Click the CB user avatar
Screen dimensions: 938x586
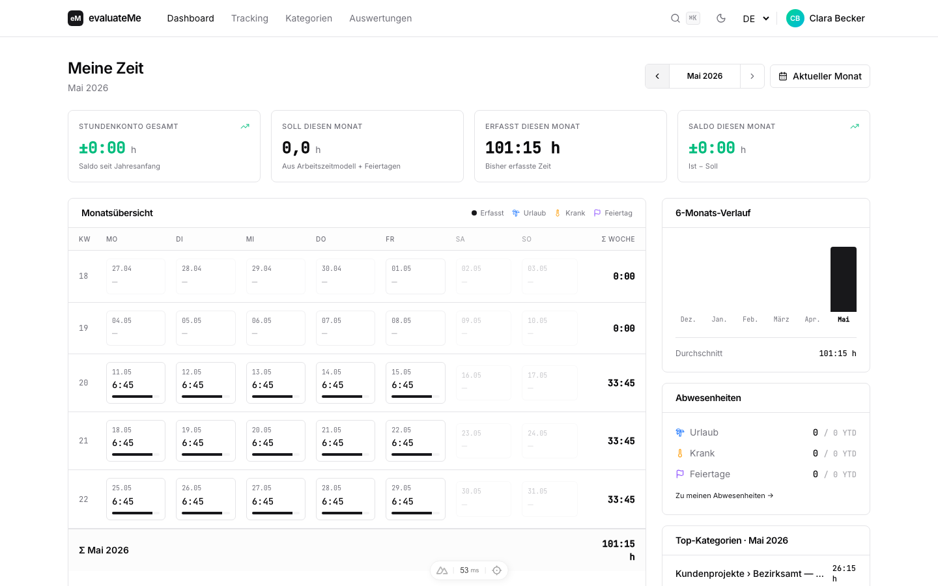795,18
